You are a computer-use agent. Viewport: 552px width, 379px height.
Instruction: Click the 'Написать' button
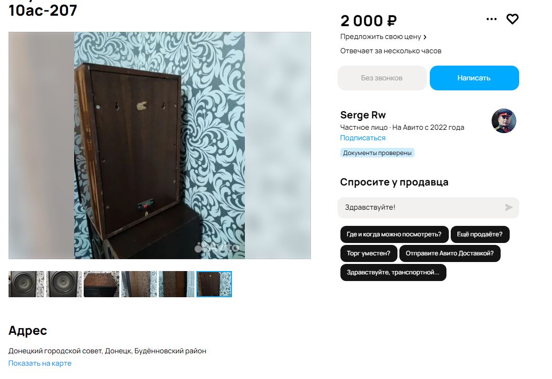click(x=474, y=78)
